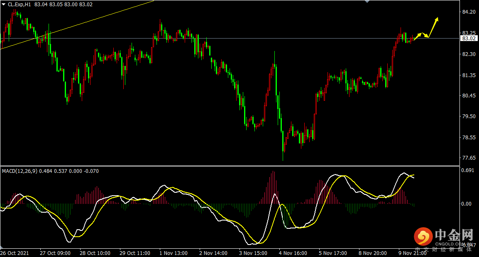
Task: Click the 0.691 MACD scale value
Action: tap(467, 170)
